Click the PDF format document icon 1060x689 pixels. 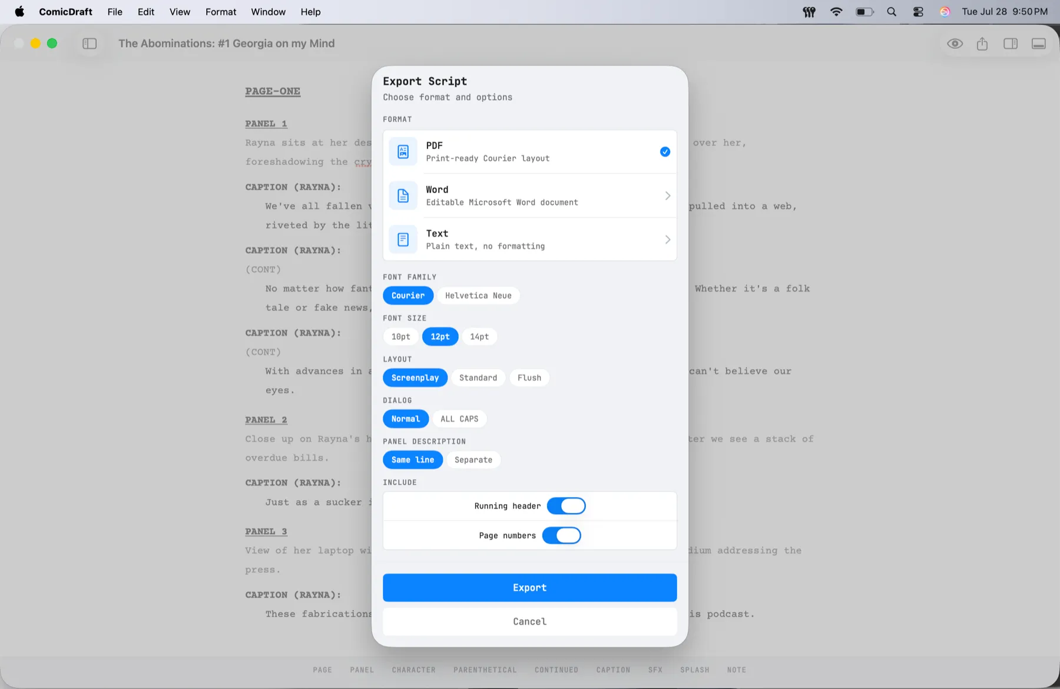(403, 152)
